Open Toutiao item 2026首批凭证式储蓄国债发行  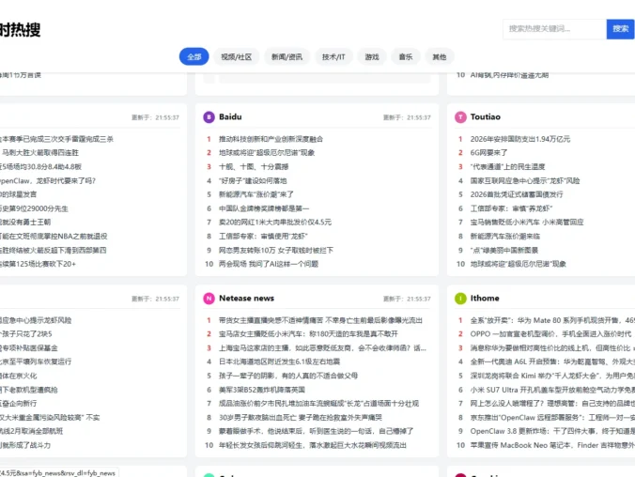pos(517,194)
